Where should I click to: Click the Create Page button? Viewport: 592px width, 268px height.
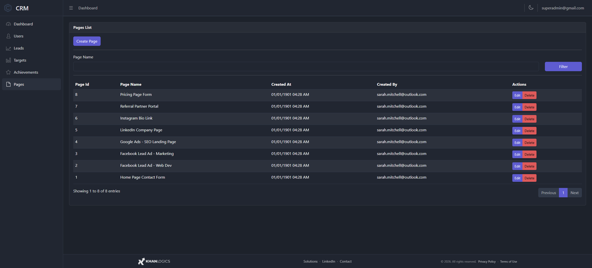87,41
